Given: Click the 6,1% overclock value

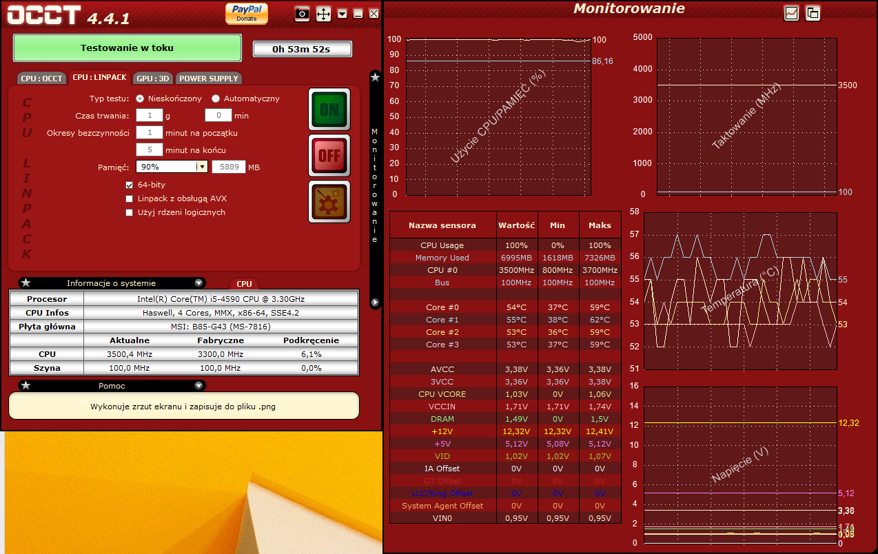Looking at the screenshot, I should (312, 354).
